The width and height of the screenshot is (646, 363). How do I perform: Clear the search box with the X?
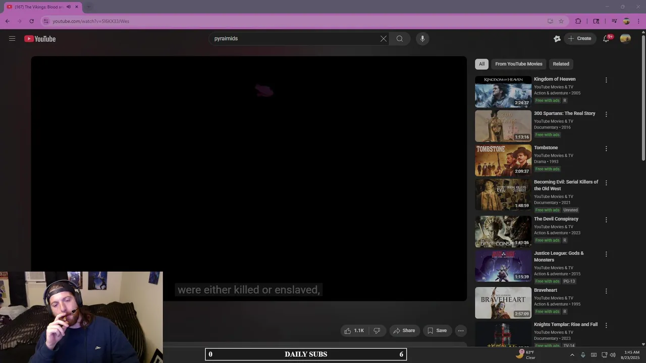click(x=384, y=38)
